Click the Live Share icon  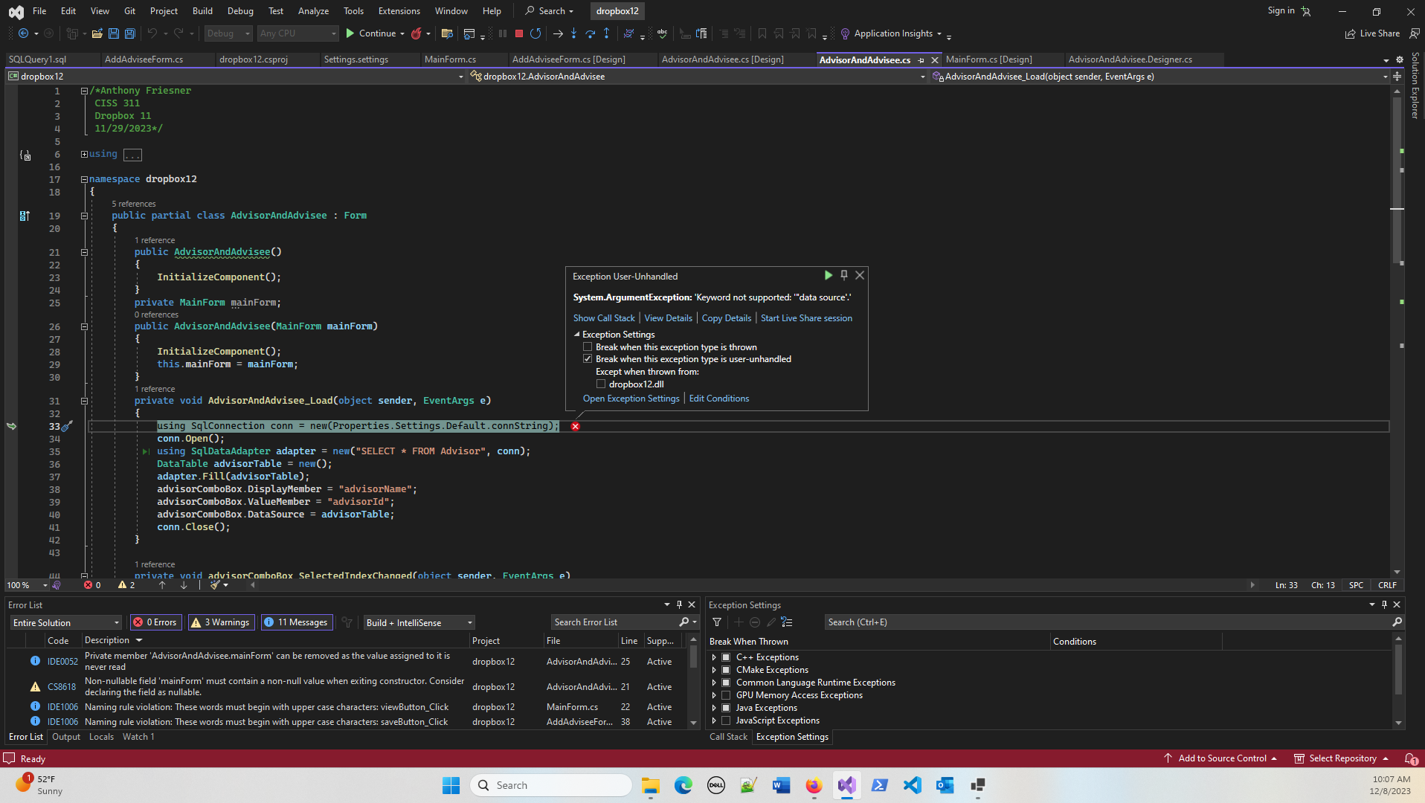pyautogui.click(x=1350, y=33)
